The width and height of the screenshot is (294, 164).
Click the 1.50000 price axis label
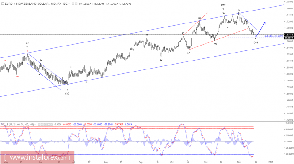[x=289, y=94]
